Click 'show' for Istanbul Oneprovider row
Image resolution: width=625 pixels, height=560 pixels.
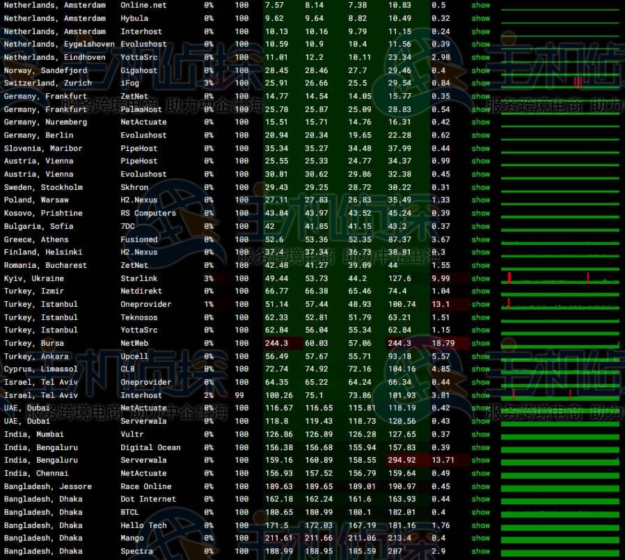481,304
